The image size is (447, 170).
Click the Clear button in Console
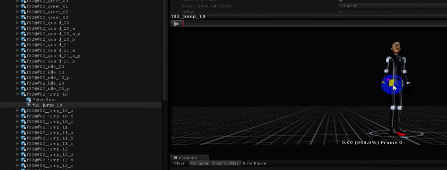click(x=179, y=163)
